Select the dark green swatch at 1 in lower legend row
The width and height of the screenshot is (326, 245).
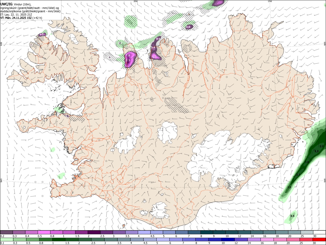[59, 240]
